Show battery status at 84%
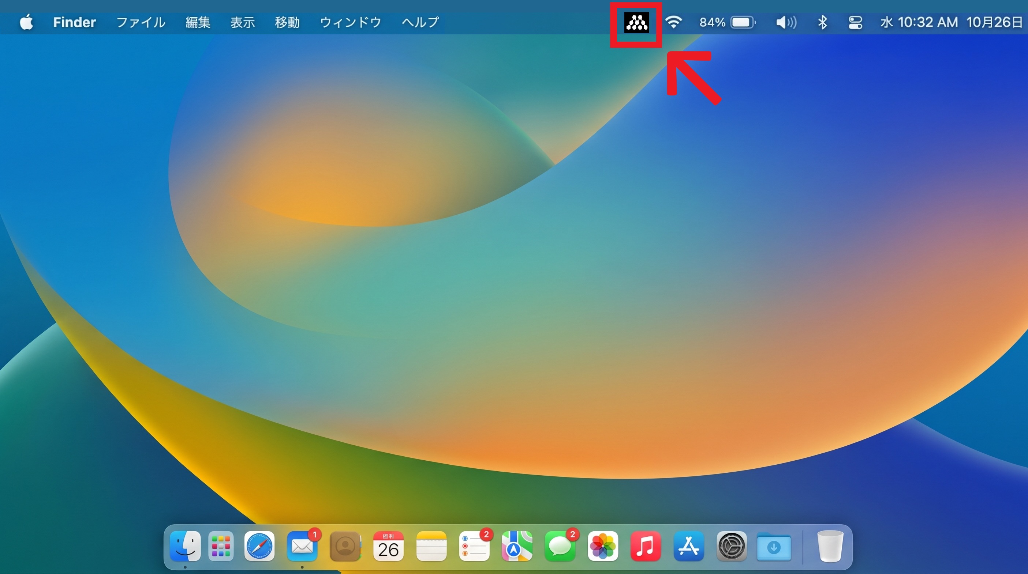Viewport: 1028px width, 574px height. 728,22
